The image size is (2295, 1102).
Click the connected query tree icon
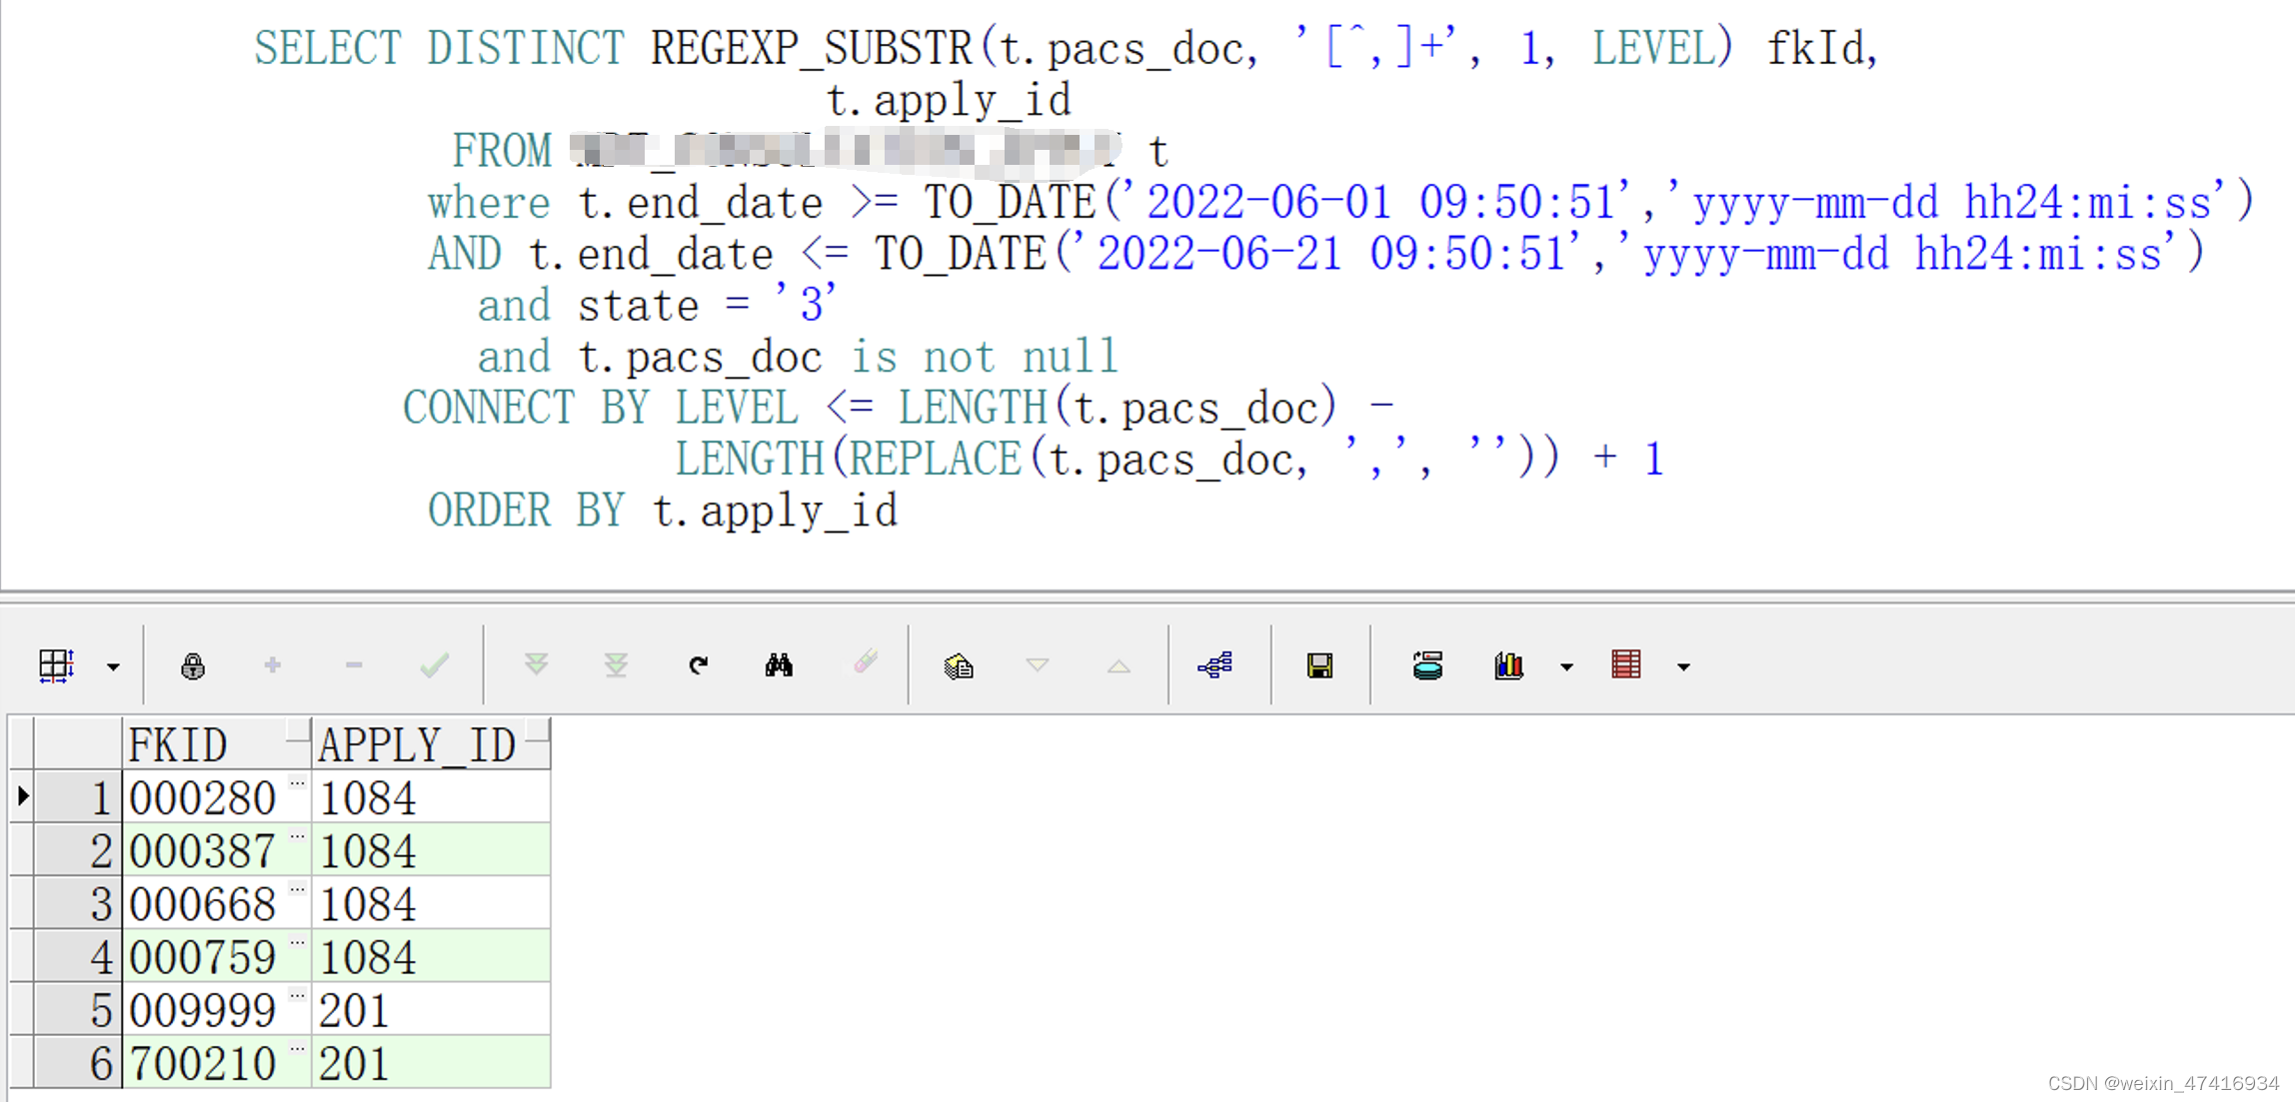[1215, 665]
